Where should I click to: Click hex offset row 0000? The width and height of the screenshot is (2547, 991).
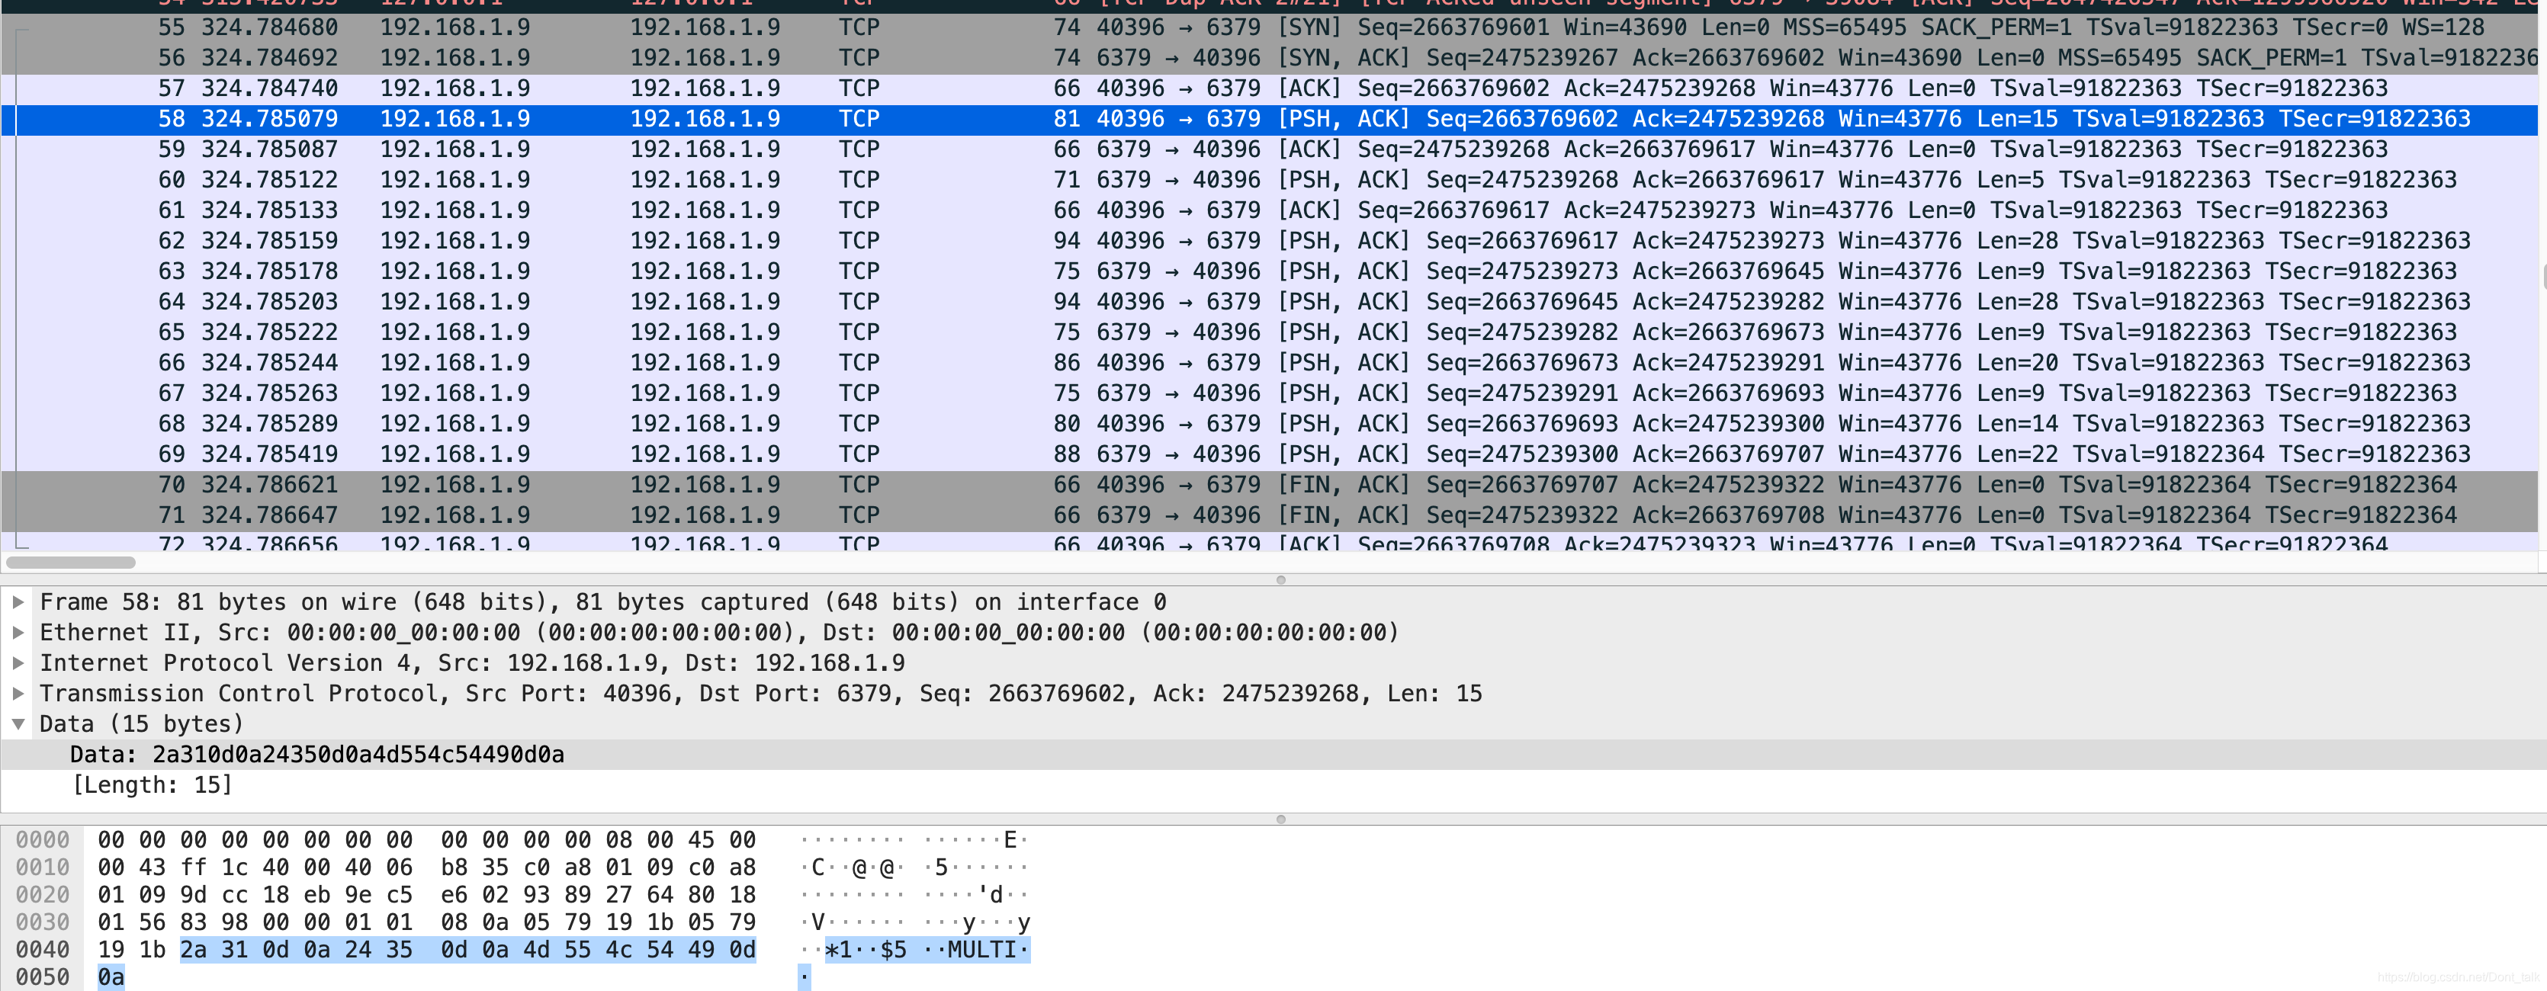coord(43,841)
